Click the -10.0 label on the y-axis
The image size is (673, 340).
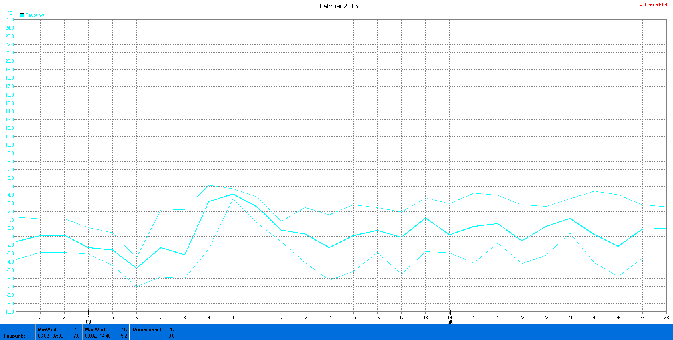coord(9,312)
